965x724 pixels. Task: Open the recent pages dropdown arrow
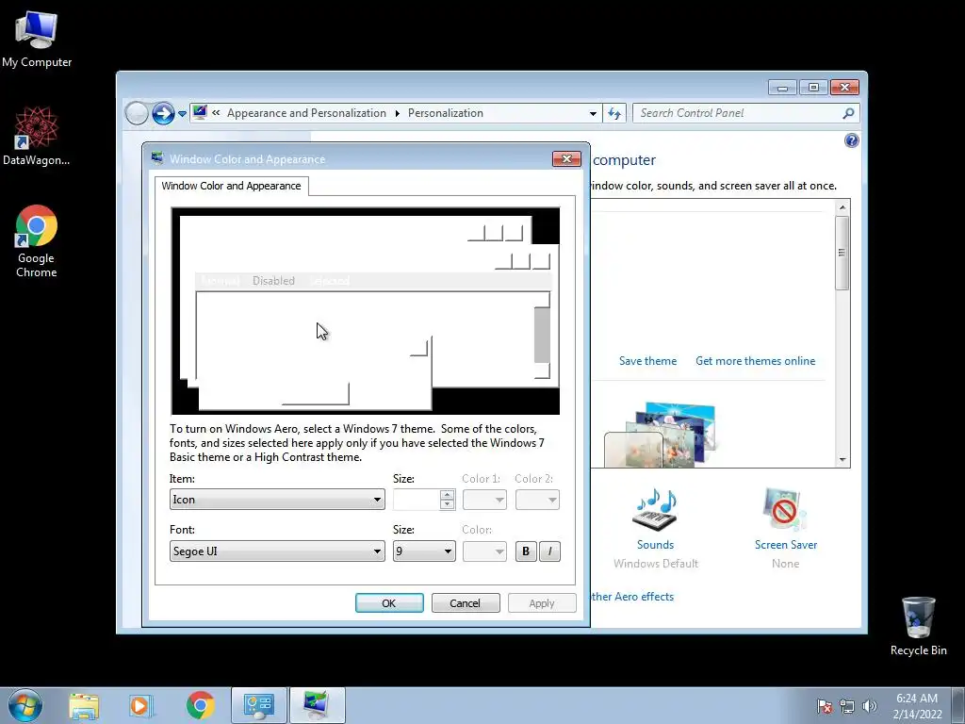point(182,114)
